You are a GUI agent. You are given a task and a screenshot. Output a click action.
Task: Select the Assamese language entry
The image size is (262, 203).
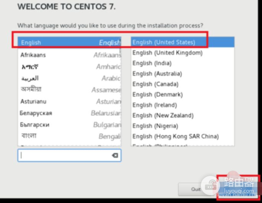click(x=70, y=90)
